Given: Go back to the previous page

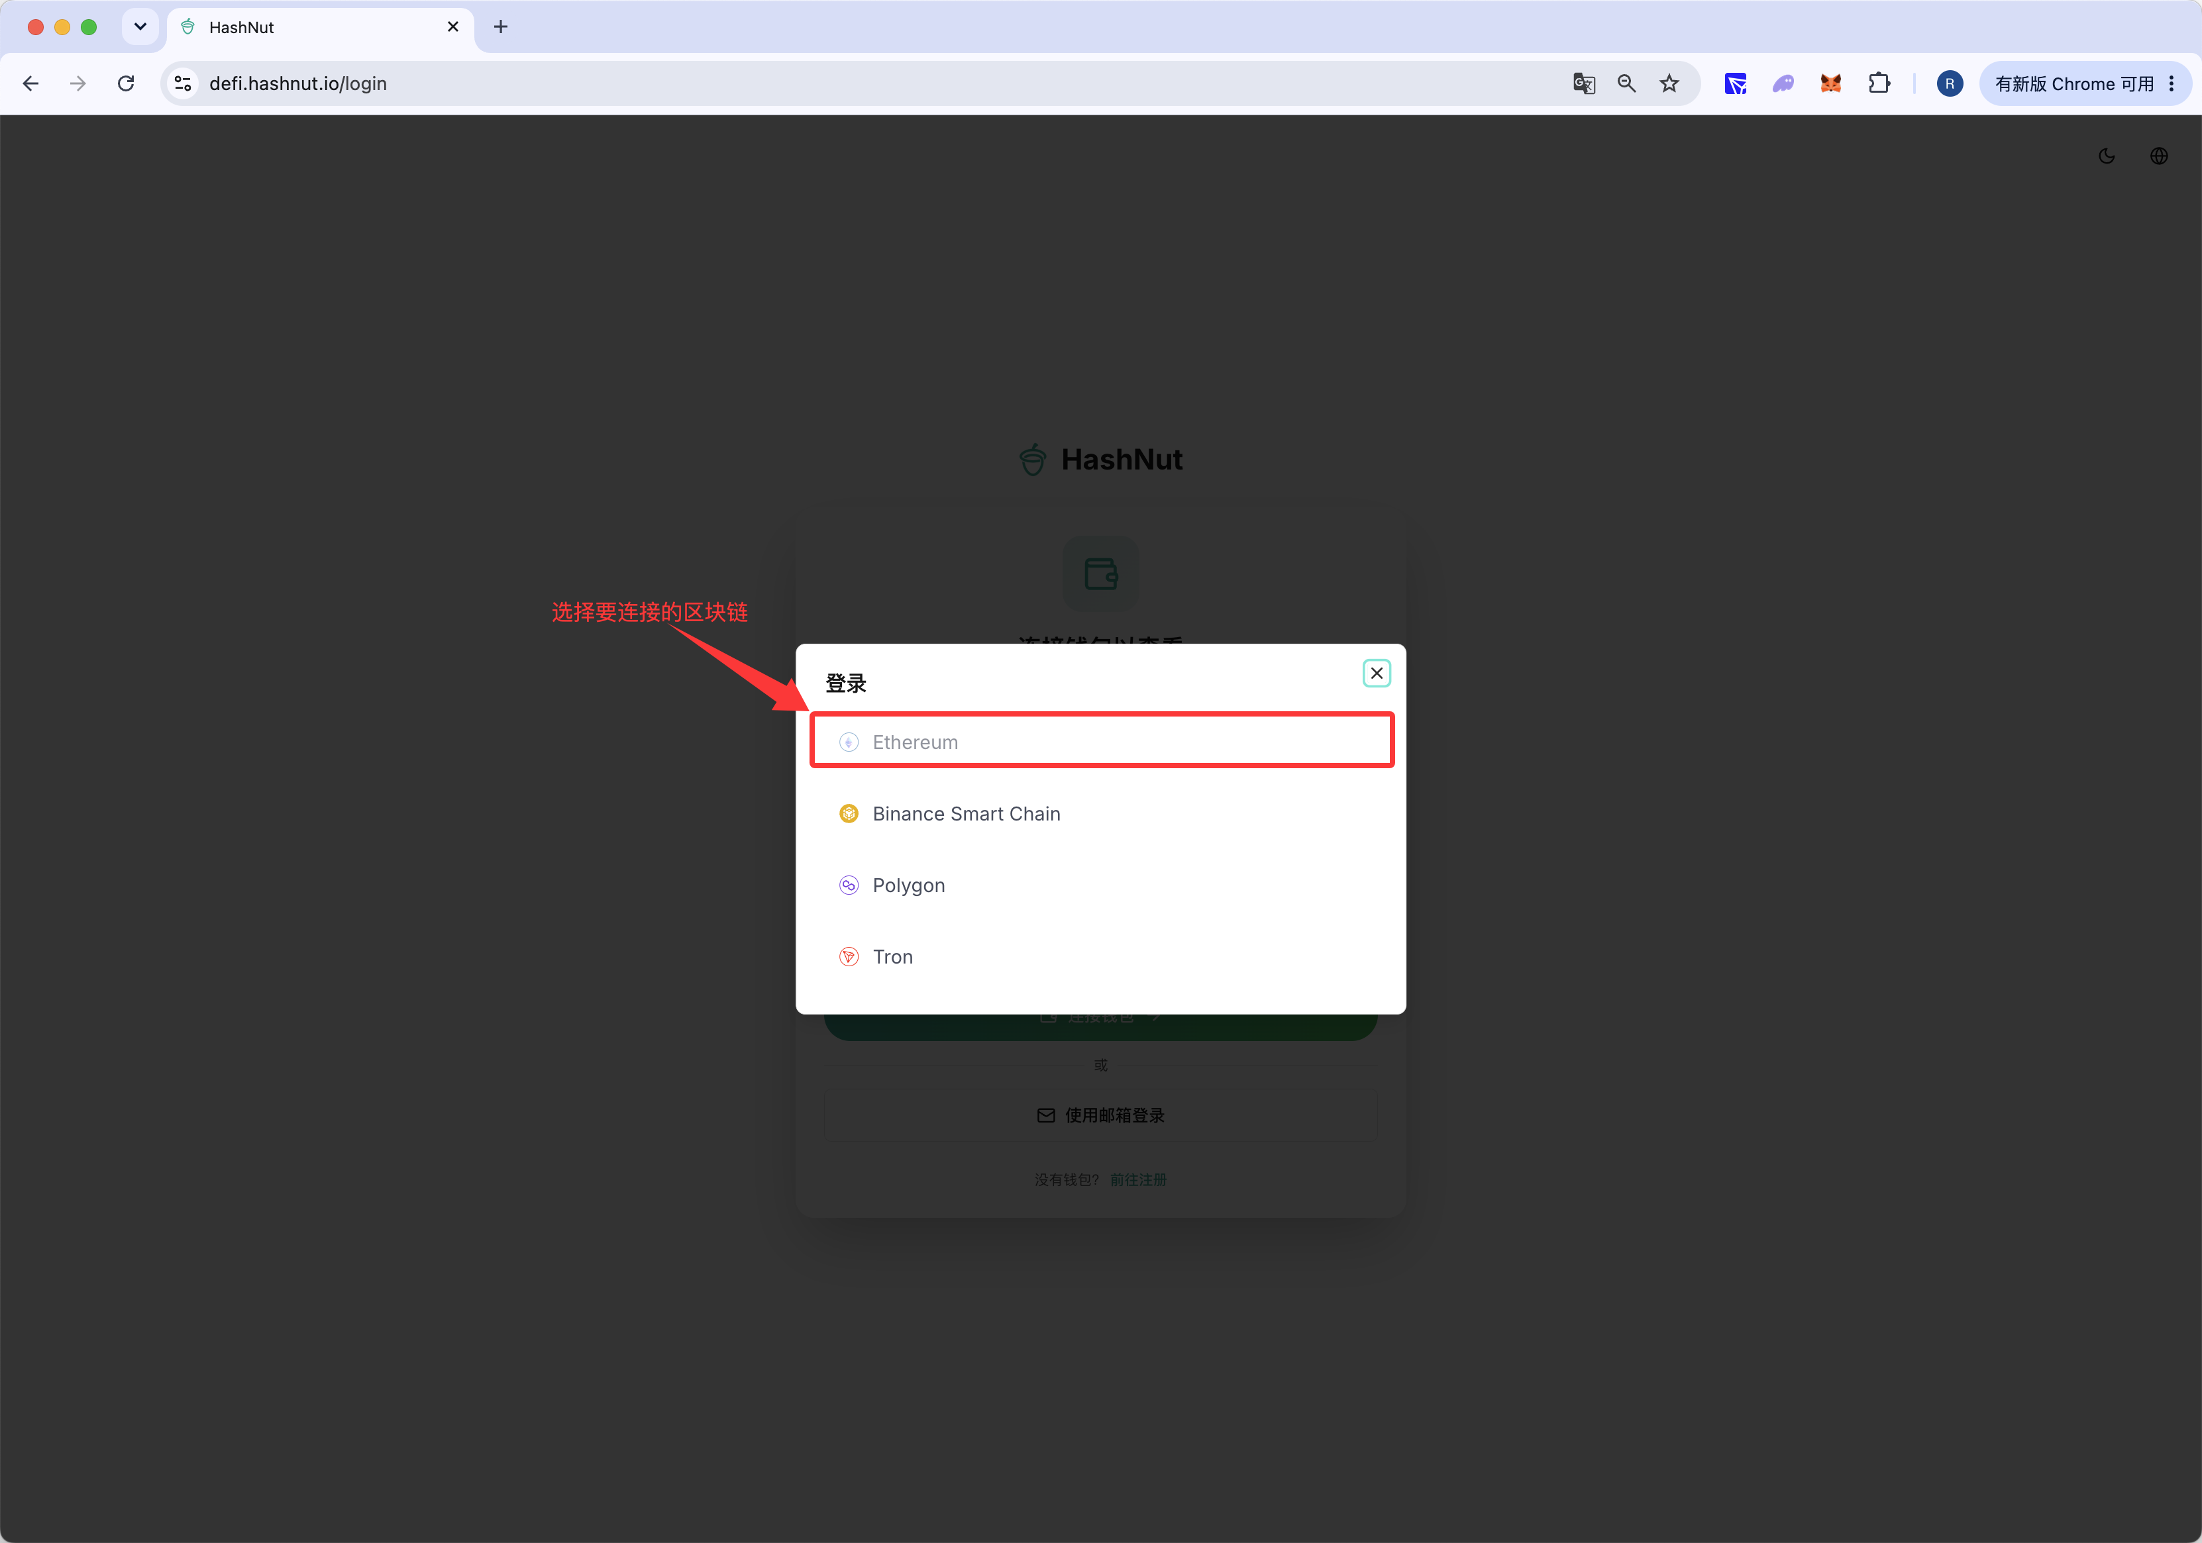Looking at the screenshot, I should pyautogui.click(x=30, y=83).
